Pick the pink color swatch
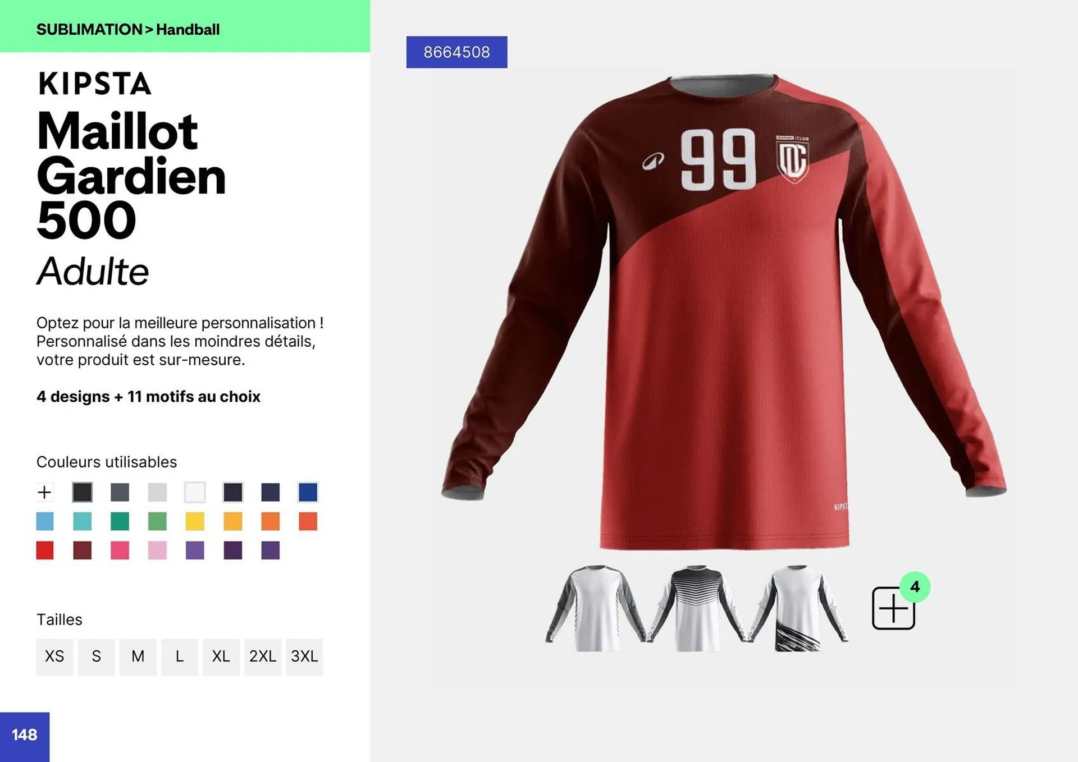Viewport: 1078px width, 762px height. pos(120,550)
